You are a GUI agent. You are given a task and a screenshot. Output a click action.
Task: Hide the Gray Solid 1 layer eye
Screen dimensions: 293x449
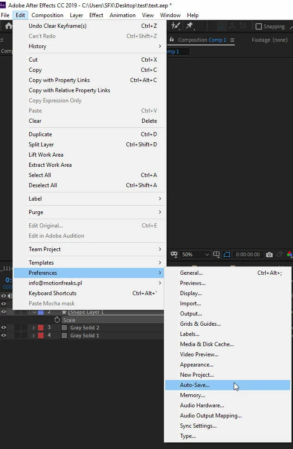[3, 335]
